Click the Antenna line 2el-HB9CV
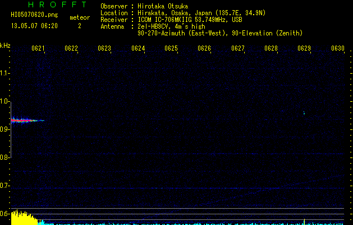353x225 pixels. click(171, 26)
